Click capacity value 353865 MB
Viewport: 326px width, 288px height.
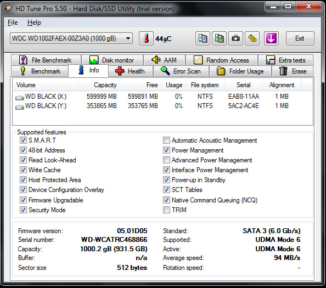point(102,106)
